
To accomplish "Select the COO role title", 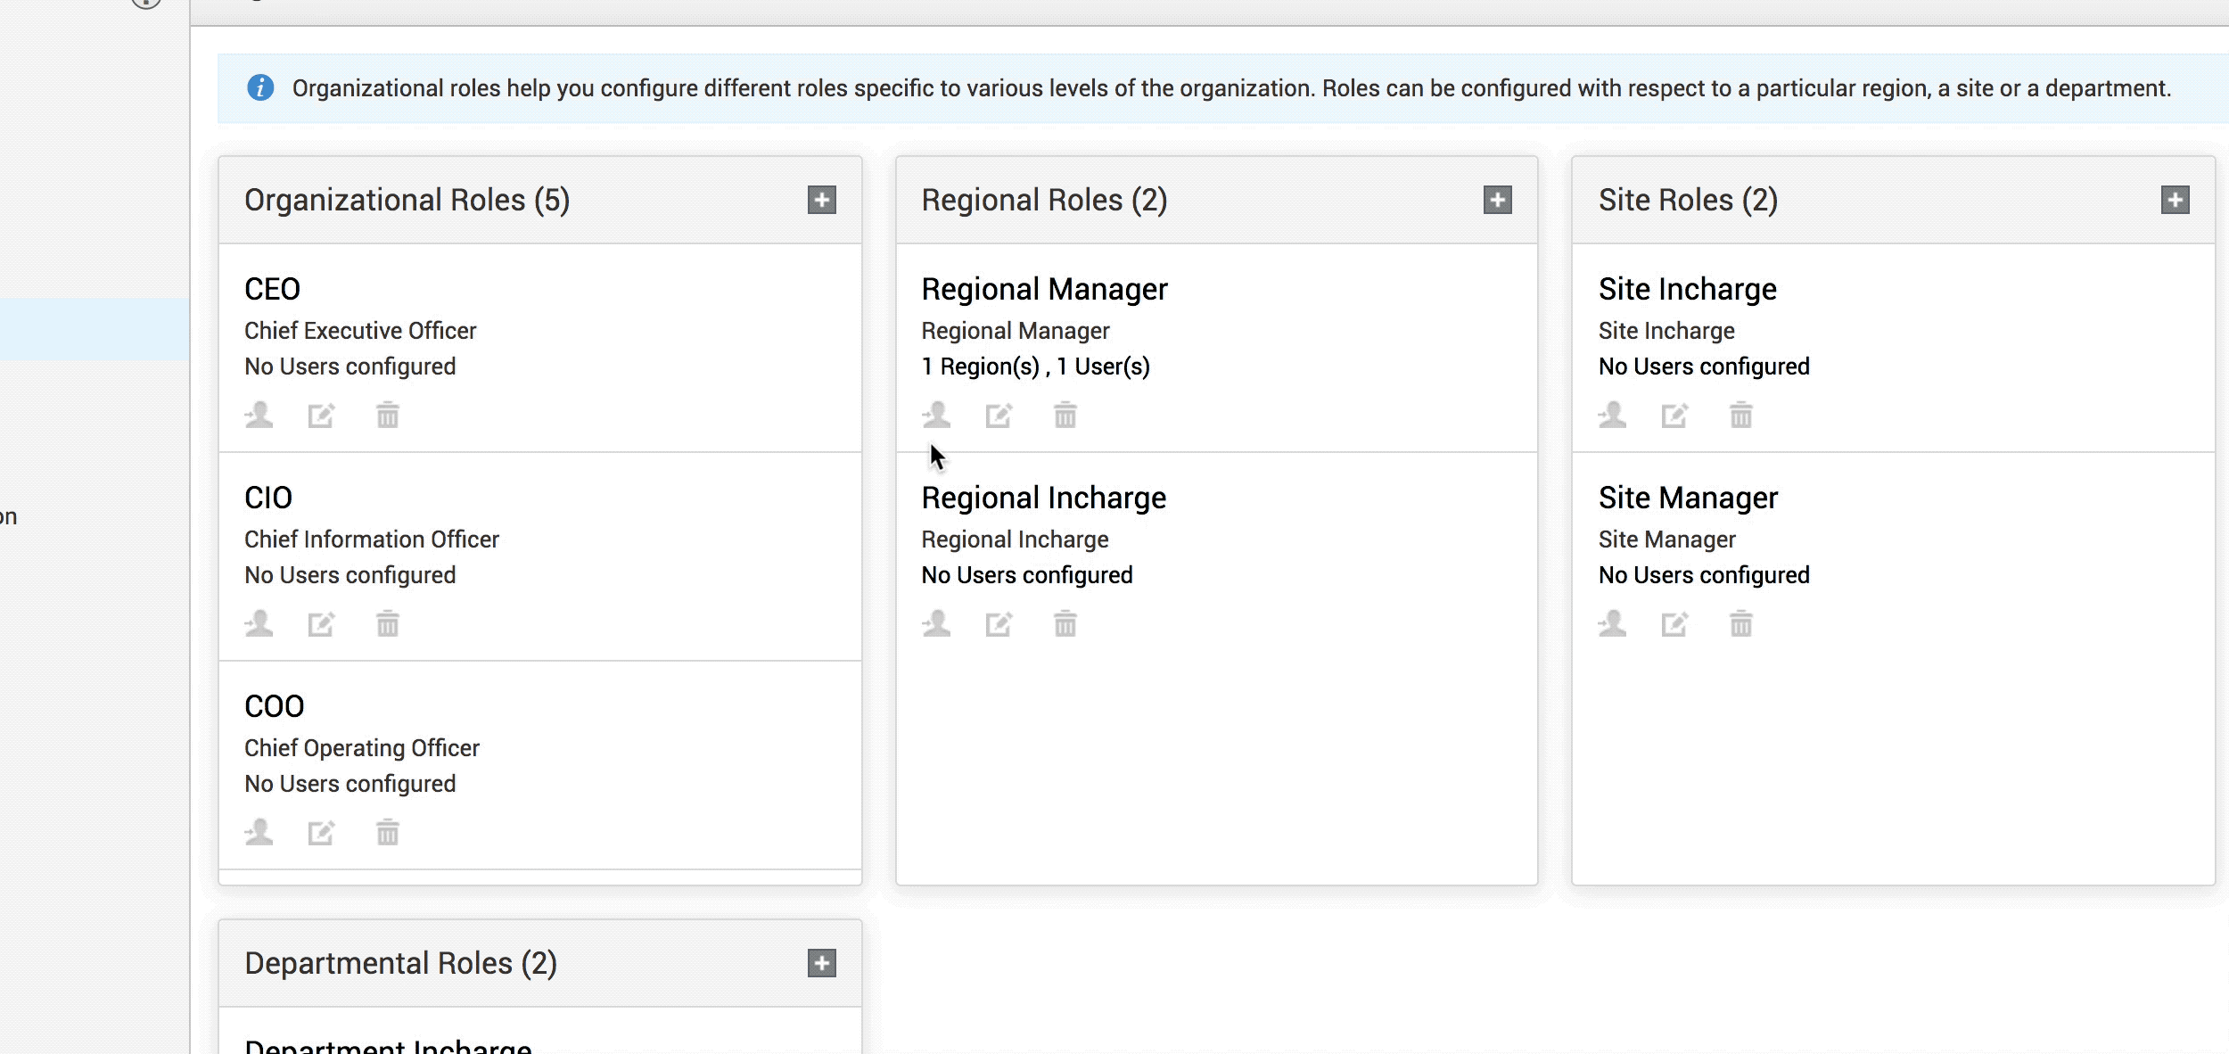I will (x=274, y=706).
